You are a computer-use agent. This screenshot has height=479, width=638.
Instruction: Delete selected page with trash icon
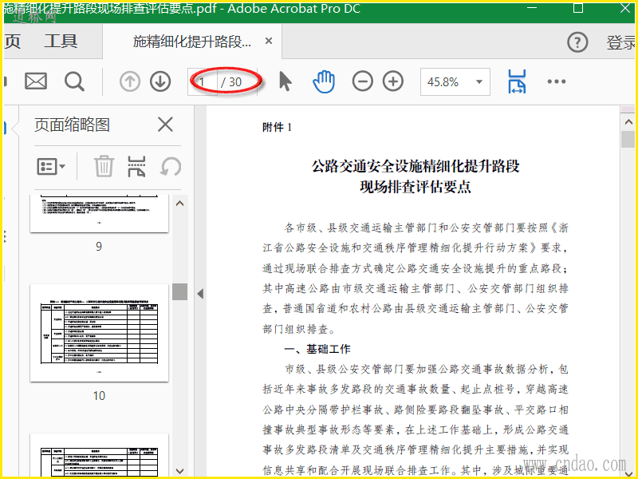[104, 166]
